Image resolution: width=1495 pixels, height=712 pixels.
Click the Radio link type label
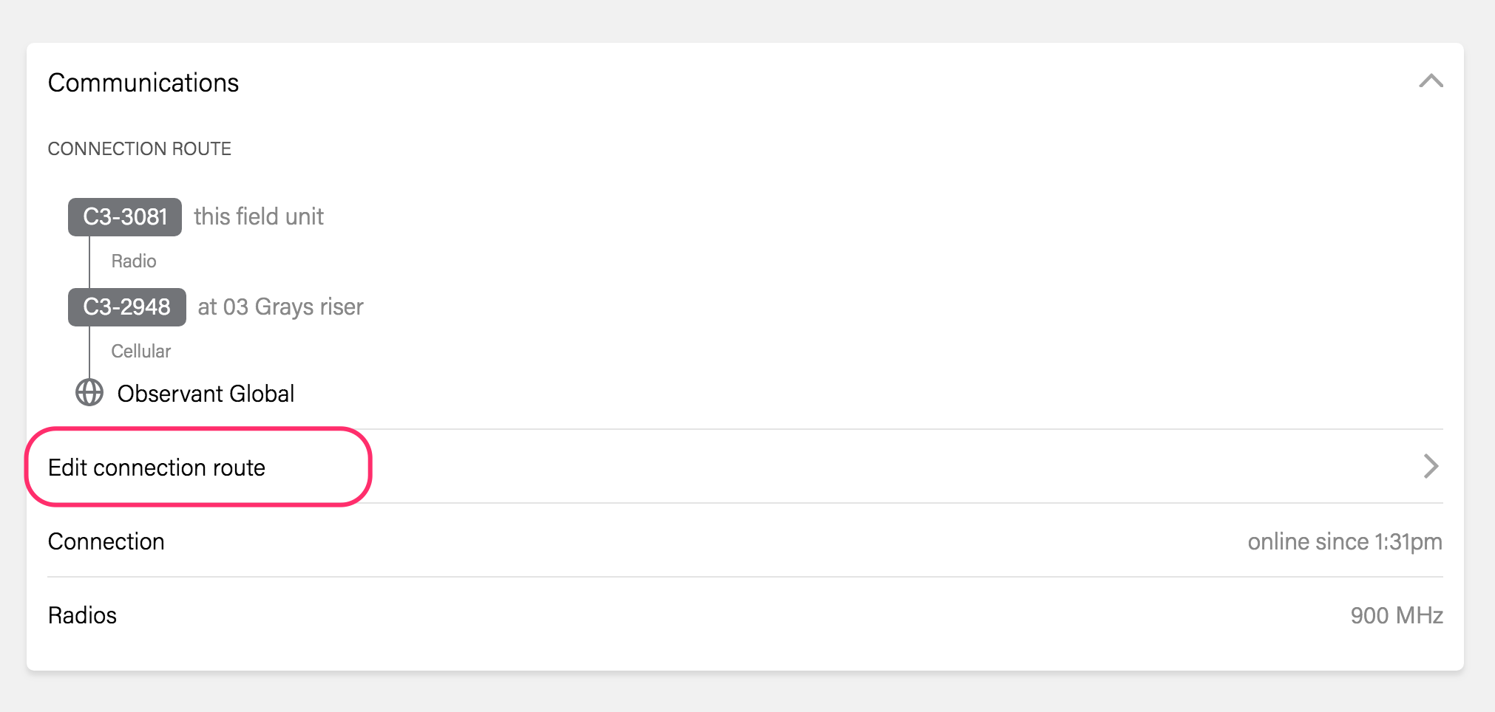coord(134,261)
